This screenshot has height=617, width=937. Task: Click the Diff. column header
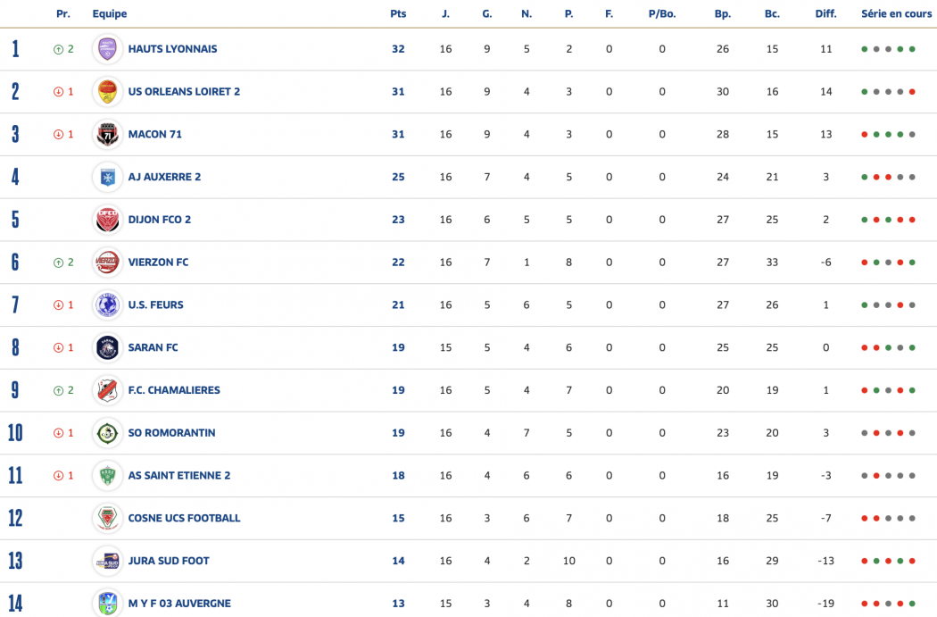tap(825, 14)
